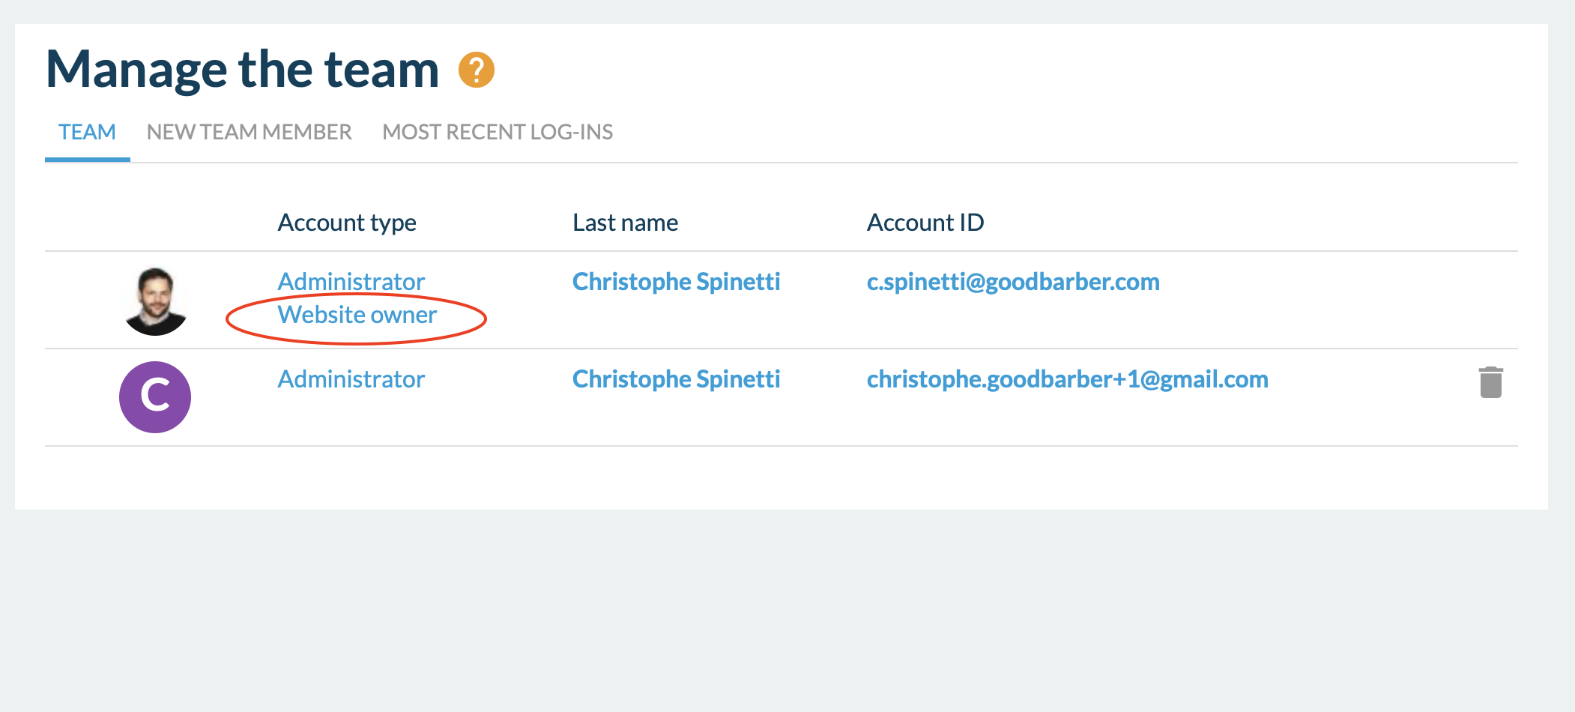The height and width of the screenshot is (712, 1575).
Task: Open the c.spinetti@goodbarber.com account ID
Action: tap(1013, 282)
